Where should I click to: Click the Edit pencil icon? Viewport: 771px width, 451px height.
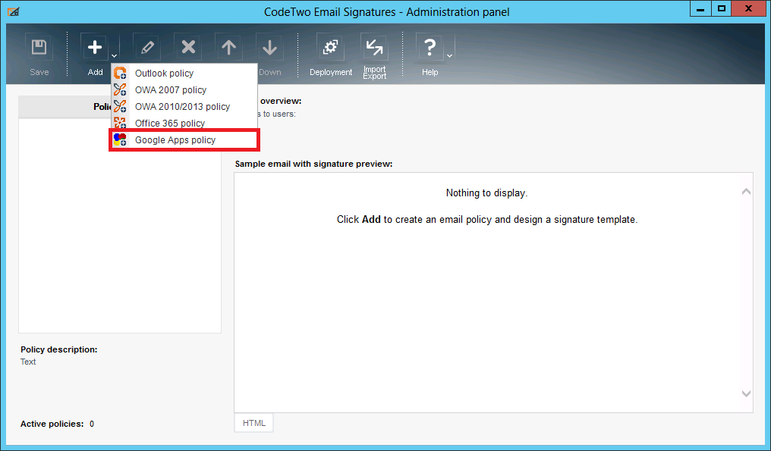(147, 48)
